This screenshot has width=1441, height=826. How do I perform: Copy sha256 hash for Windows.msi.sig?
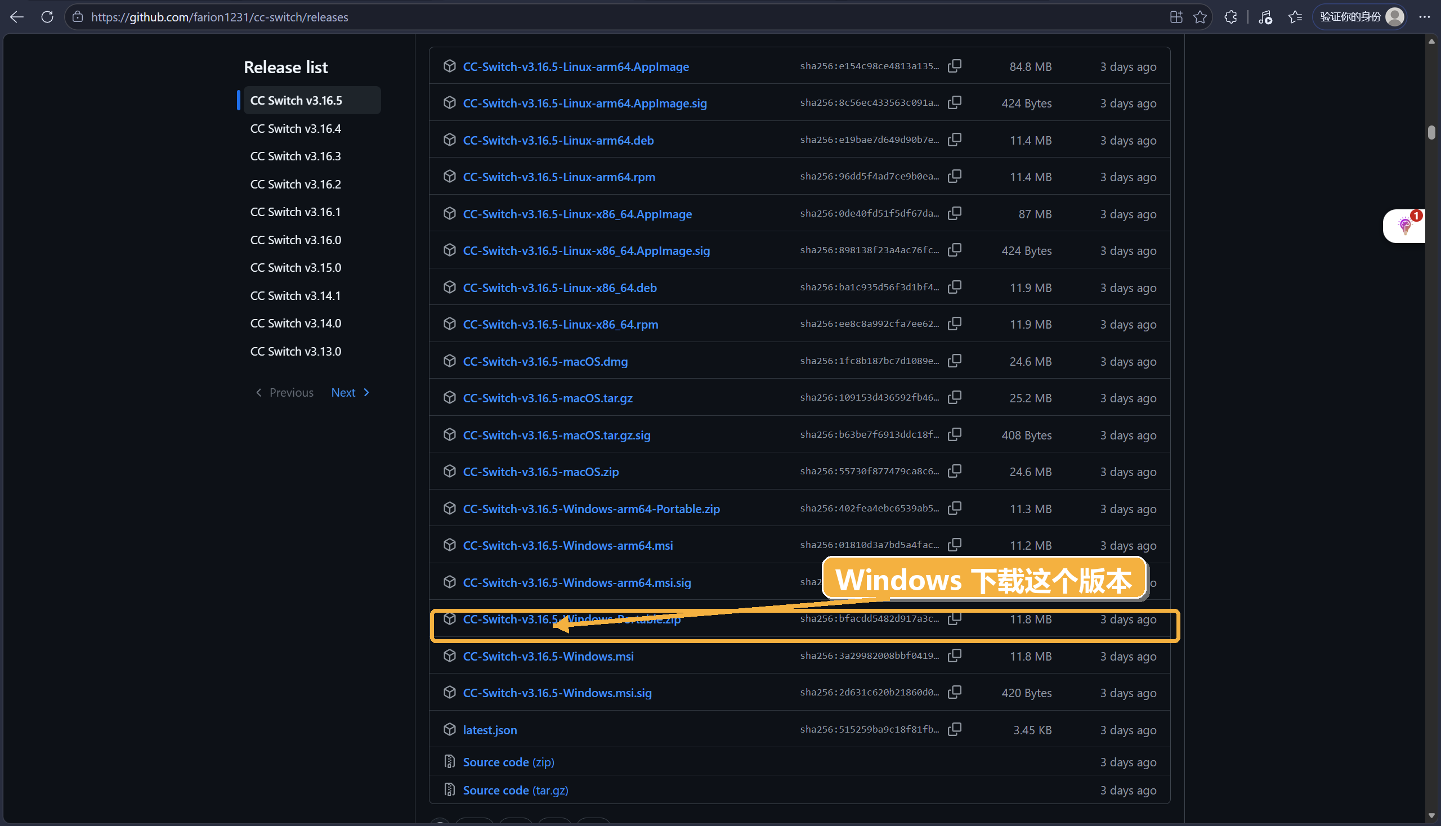pyautogui.click(x=955, y=692)
